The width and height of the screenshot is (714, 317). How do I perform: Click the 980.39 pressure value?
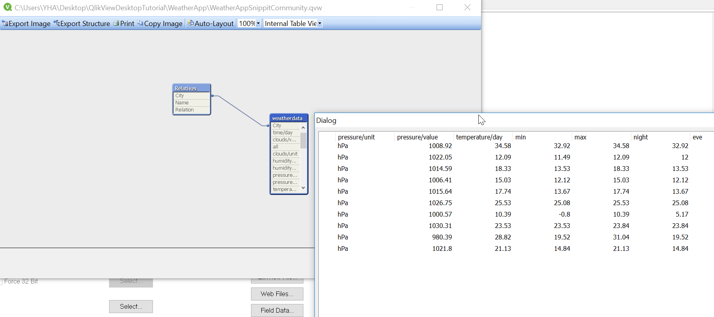pos(442,237)
